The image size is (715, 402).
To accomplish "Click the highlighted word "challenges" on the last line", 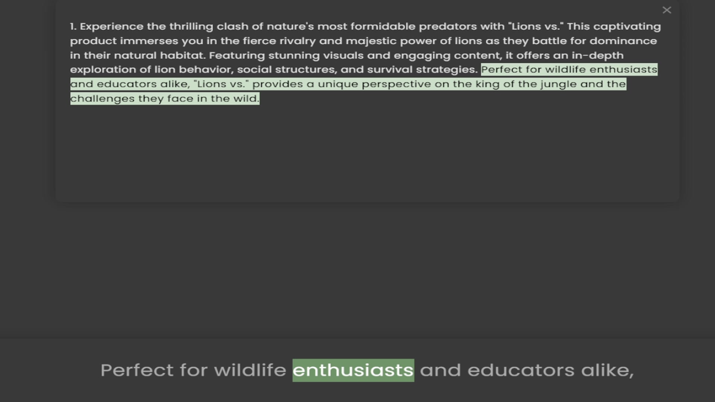I will [102, 99].
